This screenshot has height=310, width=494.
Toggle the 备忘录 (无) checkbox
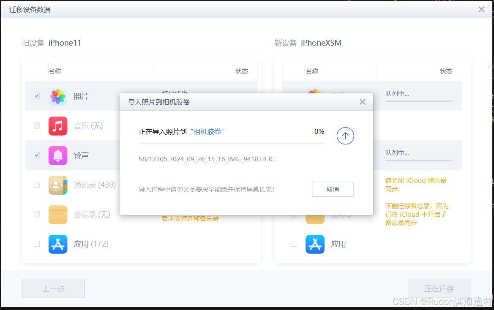37,214
